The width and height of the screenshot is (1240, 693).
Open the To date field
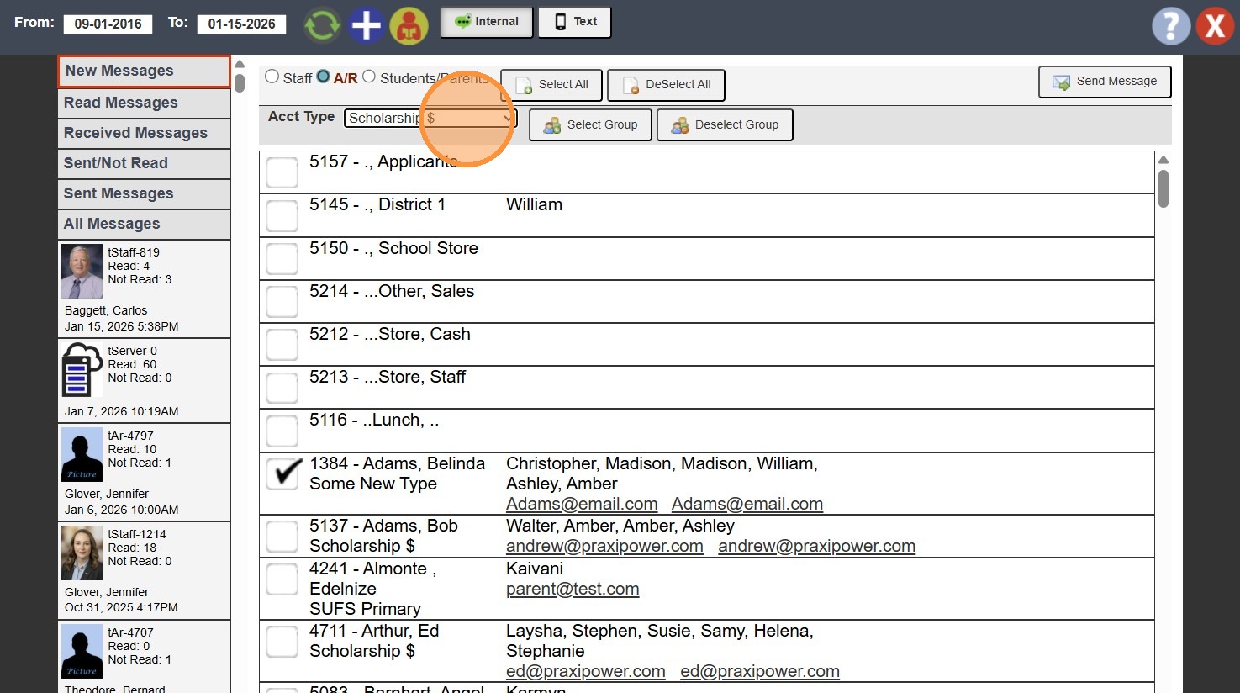click(x=241, y=24)
